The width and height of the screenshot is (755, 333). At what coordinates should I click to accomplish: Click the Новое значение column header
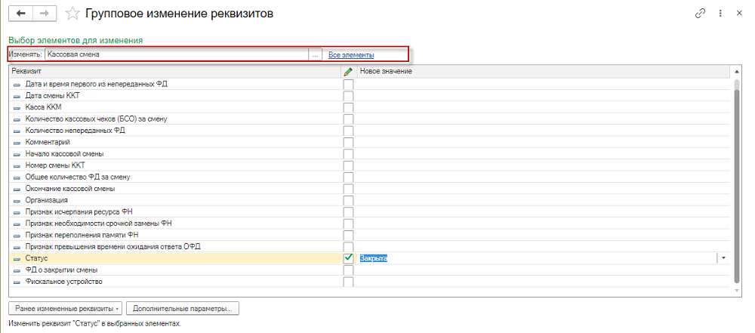[544, 72]
